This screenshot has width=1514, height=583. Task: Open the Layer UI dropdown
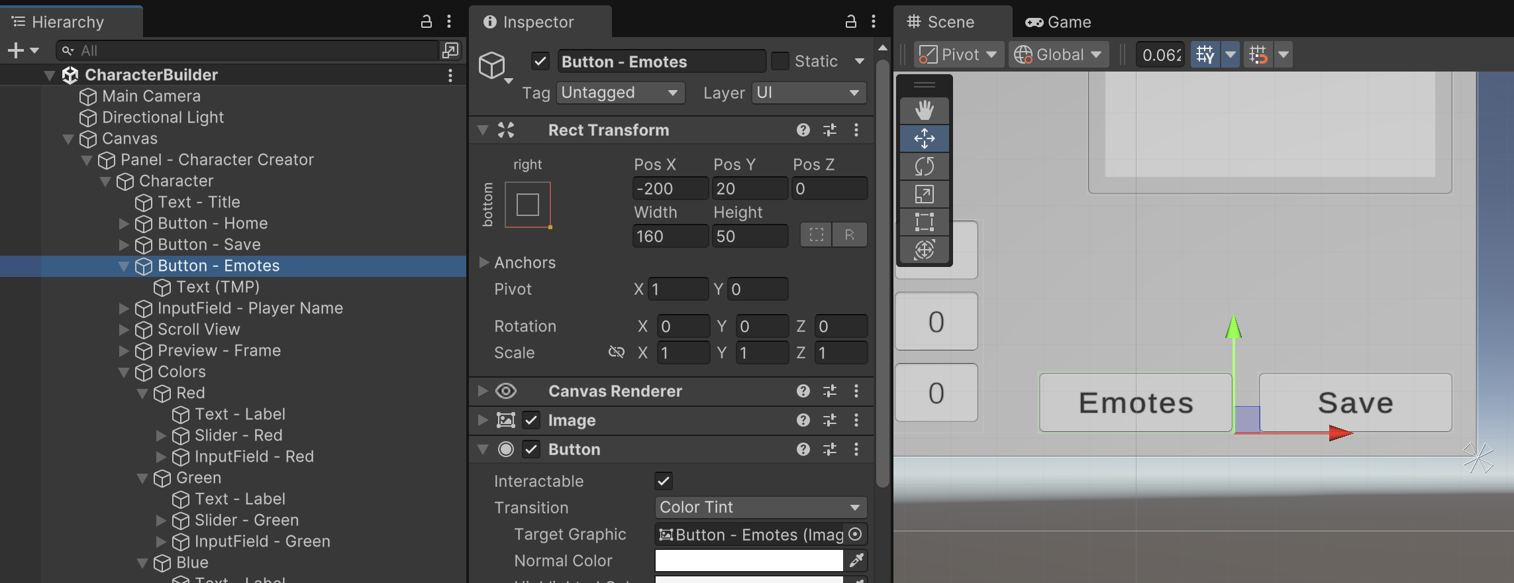point(809,93)
